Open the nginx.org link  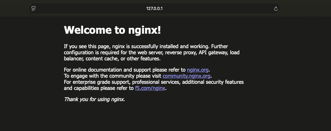point(198,70)
